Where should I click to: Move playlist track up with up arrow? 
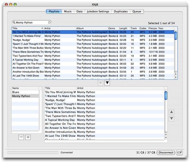point(171,112)
